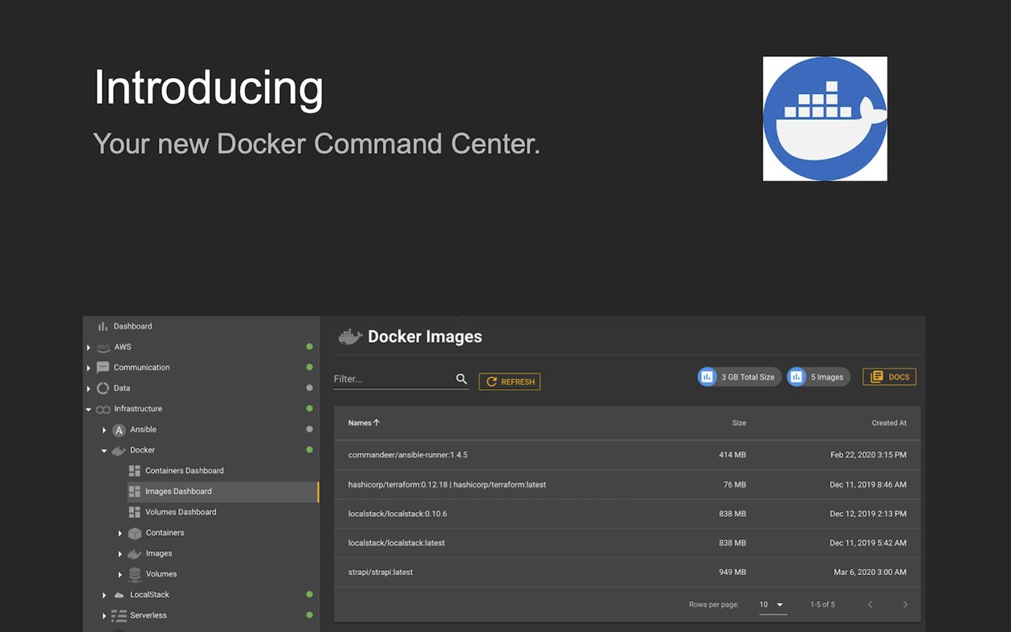Click the Volumes Dashboard grid icon
Viewport: 1011px width, 632px height.
click(135, 512)
